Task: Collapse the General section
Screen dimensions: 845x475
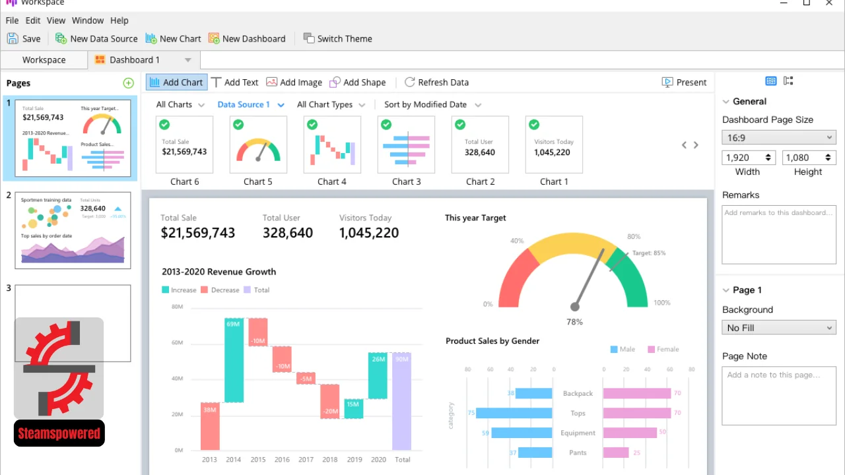Action: (x=726, y=102)
